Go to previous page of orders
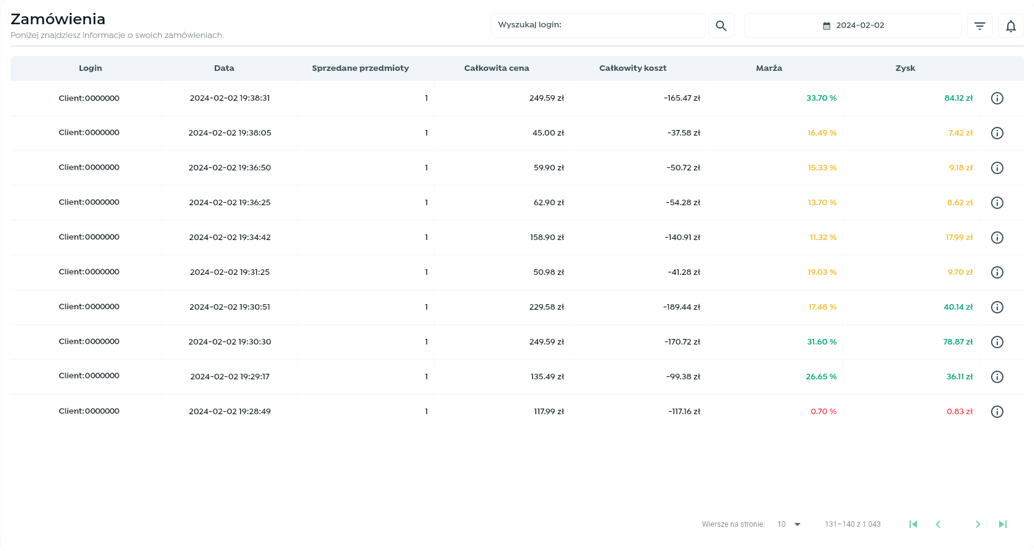This screenshot has height=551, width=1034. 938,524
